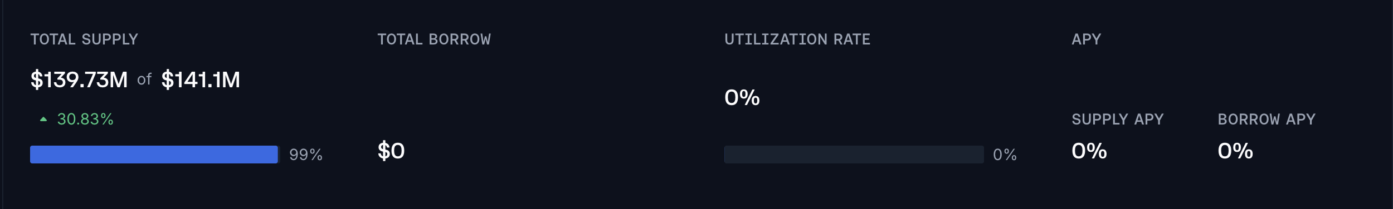Click the APY section heading
Viewport: 1393px width, 209px height.
(1086, 39)
